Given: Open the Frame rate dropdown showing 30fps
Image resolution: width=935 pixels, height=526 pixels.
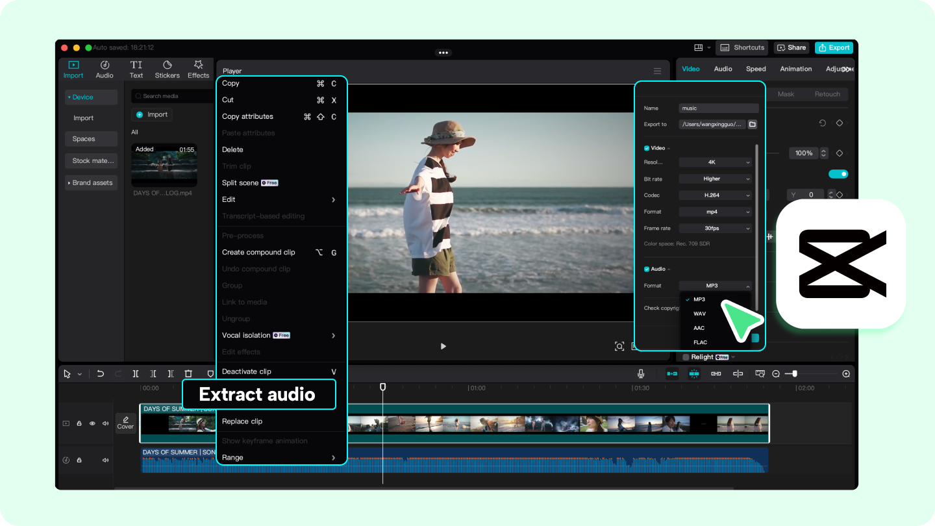Looking at the screenshot, I should pos(714,228).
